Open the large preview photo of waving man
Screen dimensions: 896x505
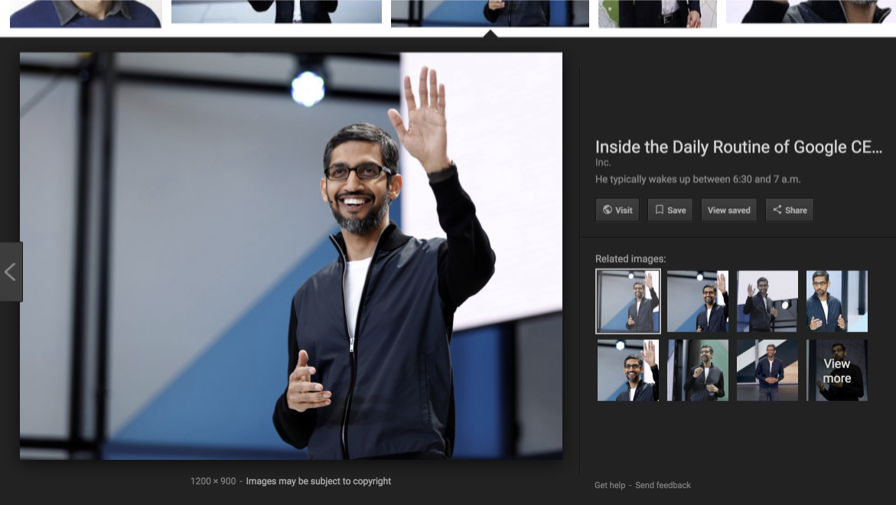[x=291, y=256]
